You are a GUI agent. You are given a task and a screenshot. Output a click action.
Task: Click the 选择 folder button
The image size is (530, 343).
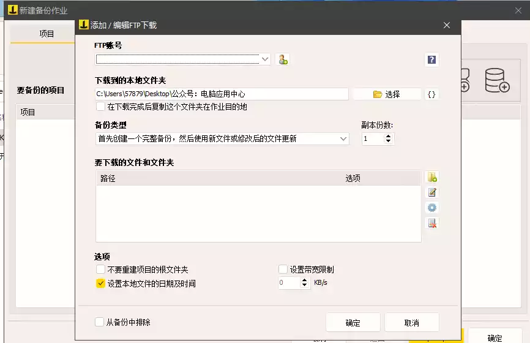[387, 94]
